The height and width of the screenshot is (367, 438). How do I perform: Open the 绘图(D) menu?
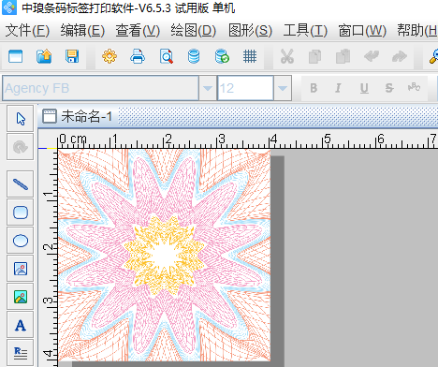click(x=194, y=31)
